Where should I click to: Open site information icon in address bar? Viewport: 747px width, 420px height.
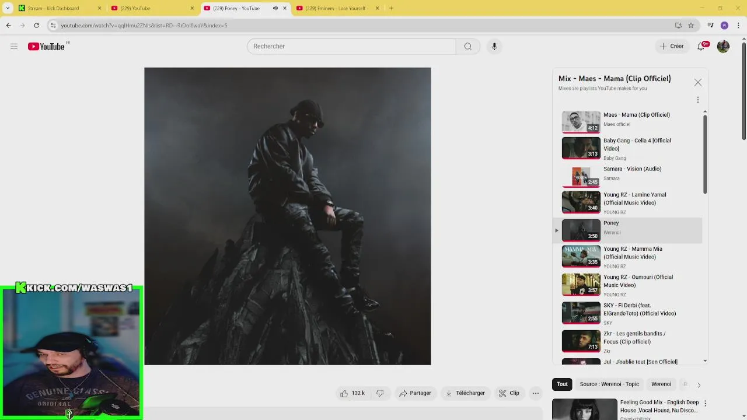(53, 25)
